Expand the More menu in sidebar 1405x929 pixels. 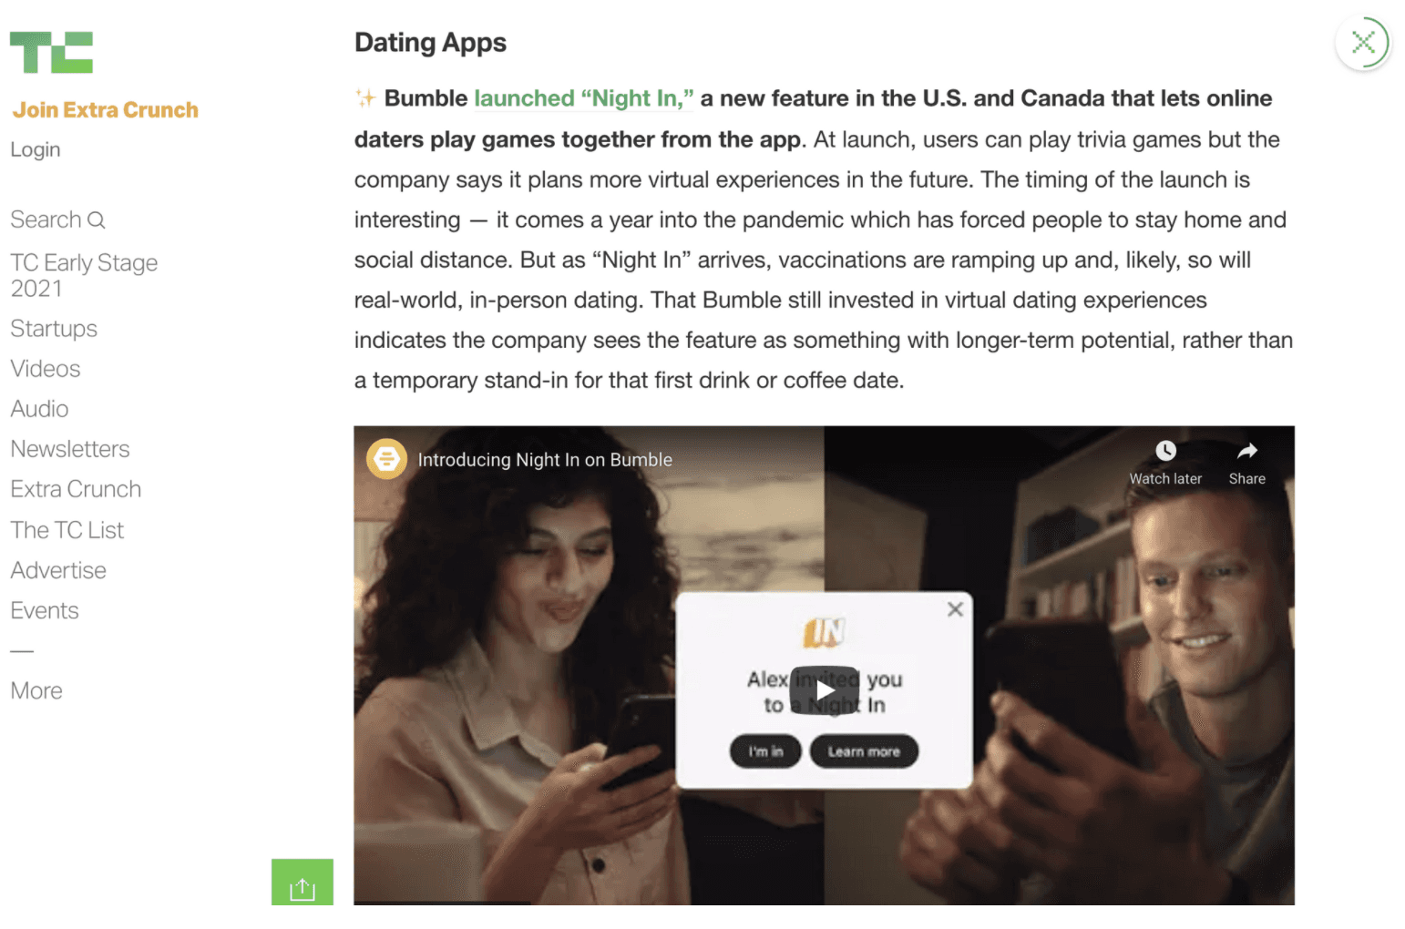coord(36,691)
